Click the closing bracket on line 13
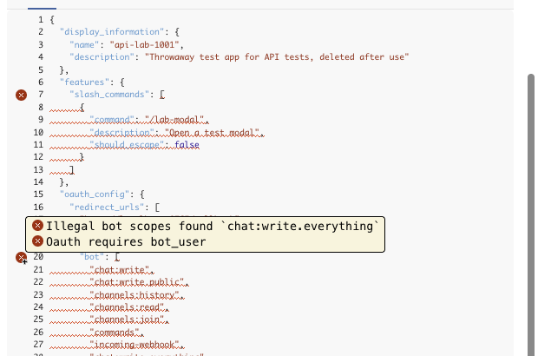Screen dimensions: 538x356 [x=72, y=169]
